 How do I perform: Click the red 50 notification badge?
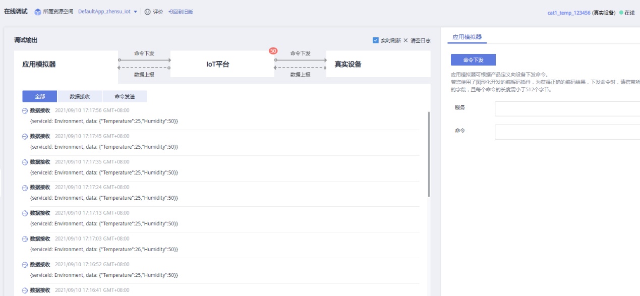click(x=273, y=51)
